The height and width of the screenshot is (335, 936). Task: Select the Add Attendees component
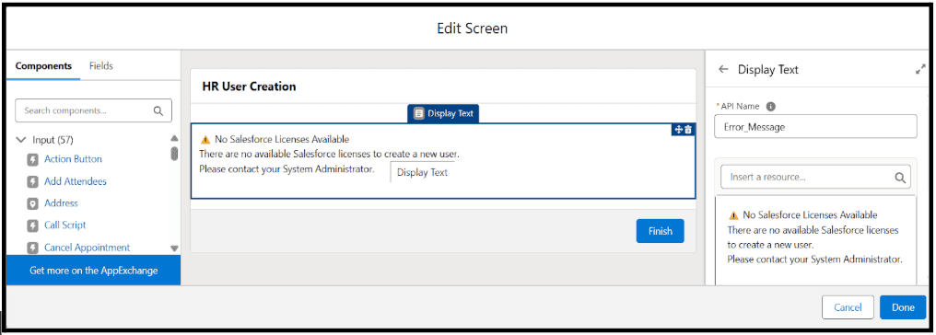coord(76,181)
